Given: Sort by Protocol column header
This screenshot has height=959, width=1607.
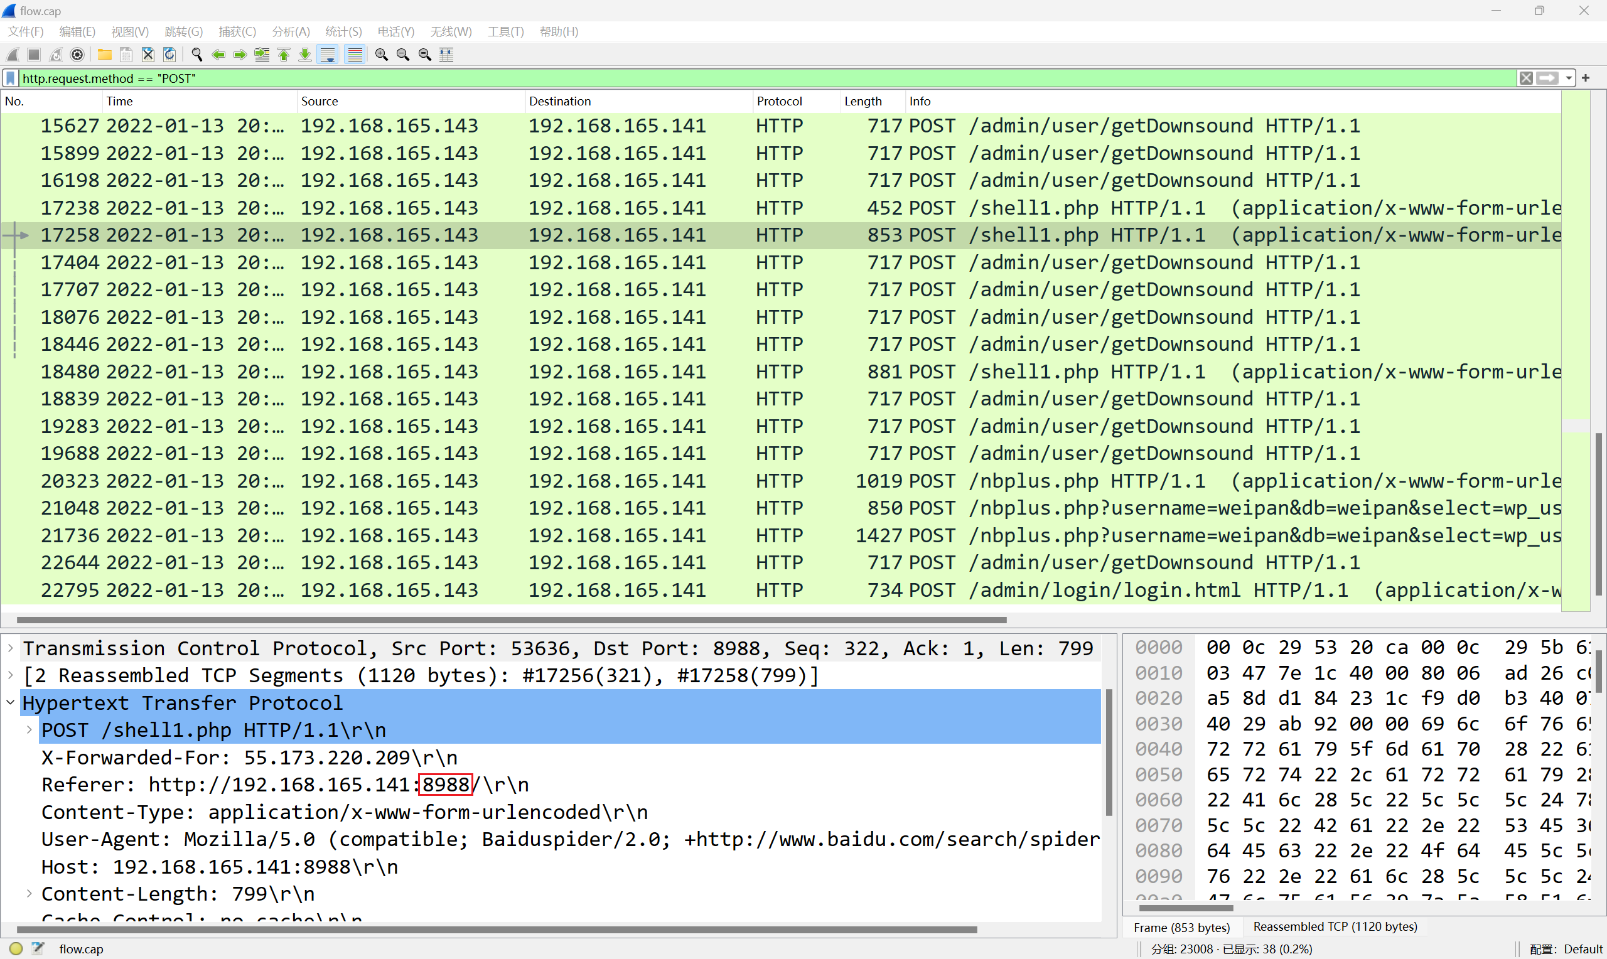Looking at the screenshot, I should (x=797, y=102).
